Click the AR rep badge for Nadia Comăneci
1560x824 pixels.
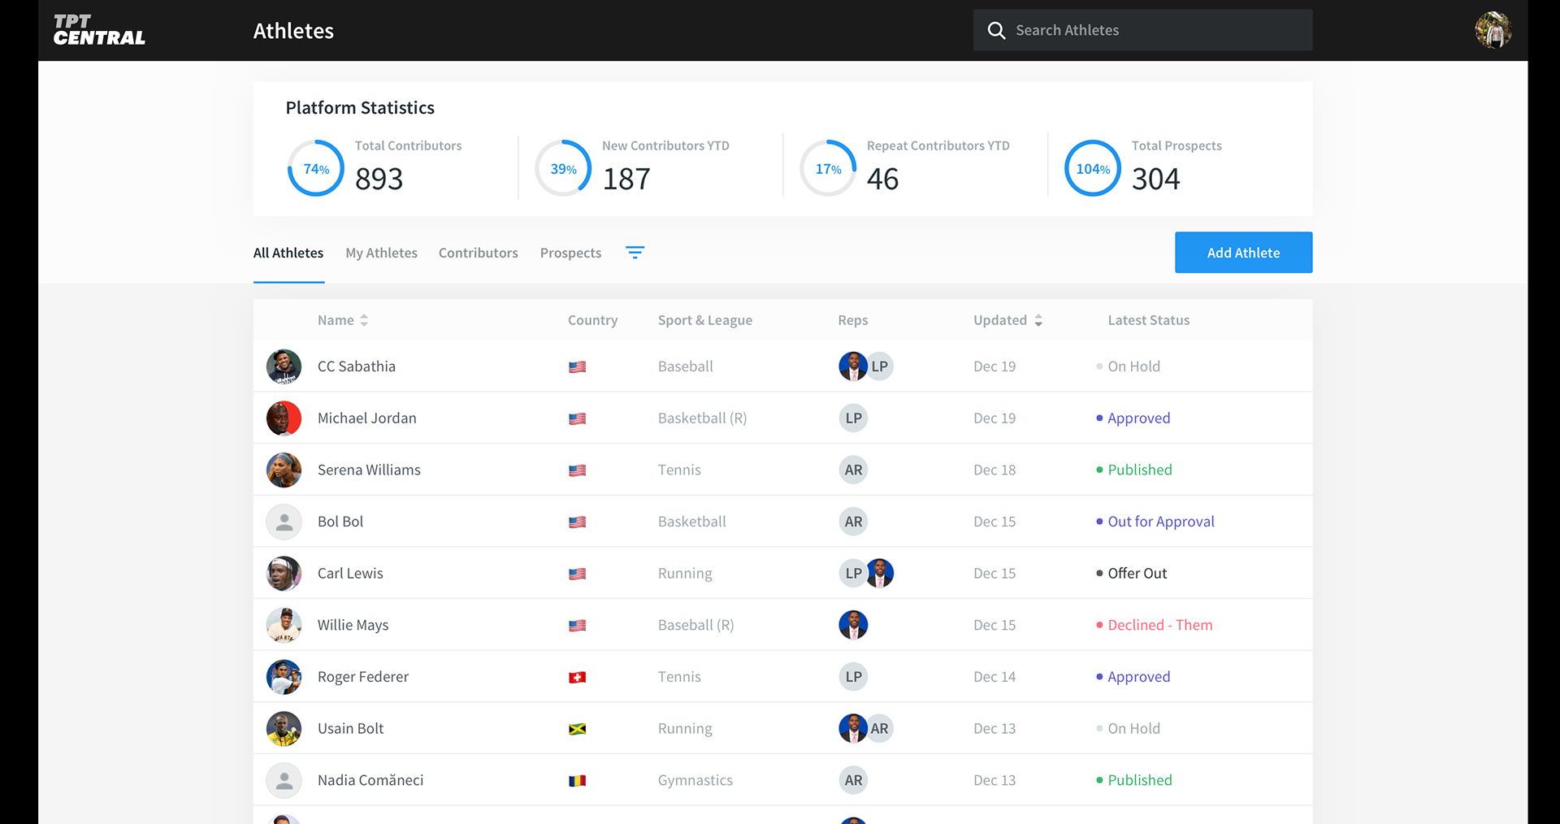click(x=853, y=780)
